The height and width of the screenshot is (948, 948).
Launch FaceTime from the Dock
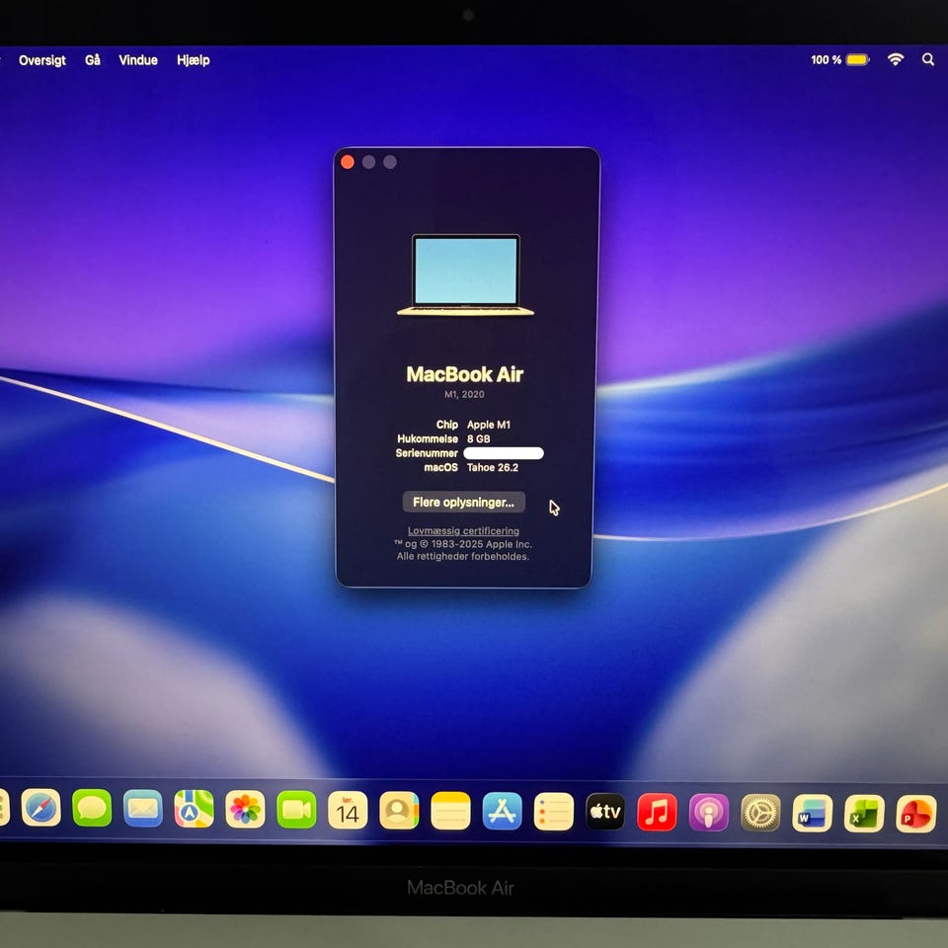pyautogui.click(x=296, y=810)
